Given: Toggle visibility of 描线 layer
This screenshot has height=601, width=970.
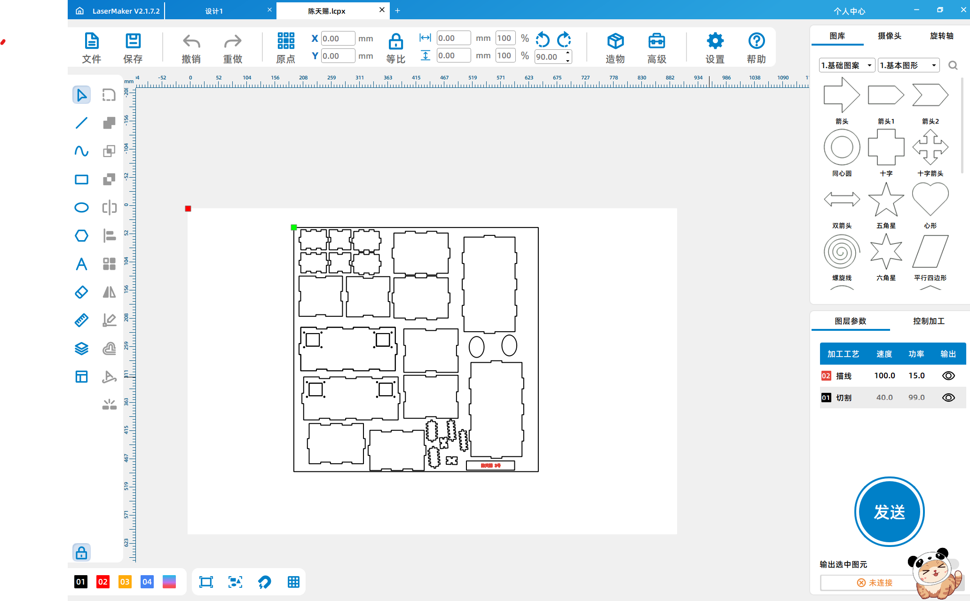Looking at the screenshot, I should [948, 375].
